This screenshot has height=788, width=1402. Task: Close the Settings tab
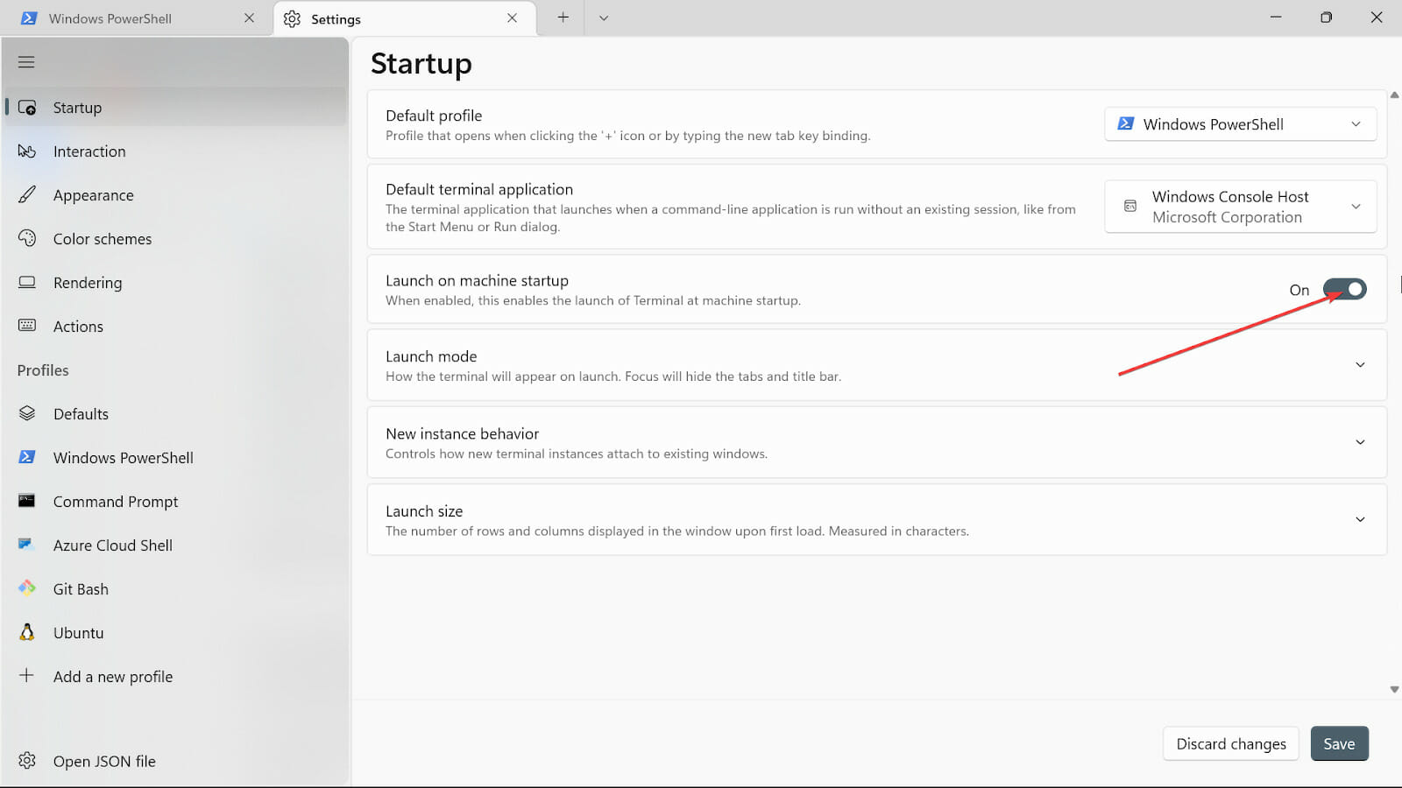point(512,18)
